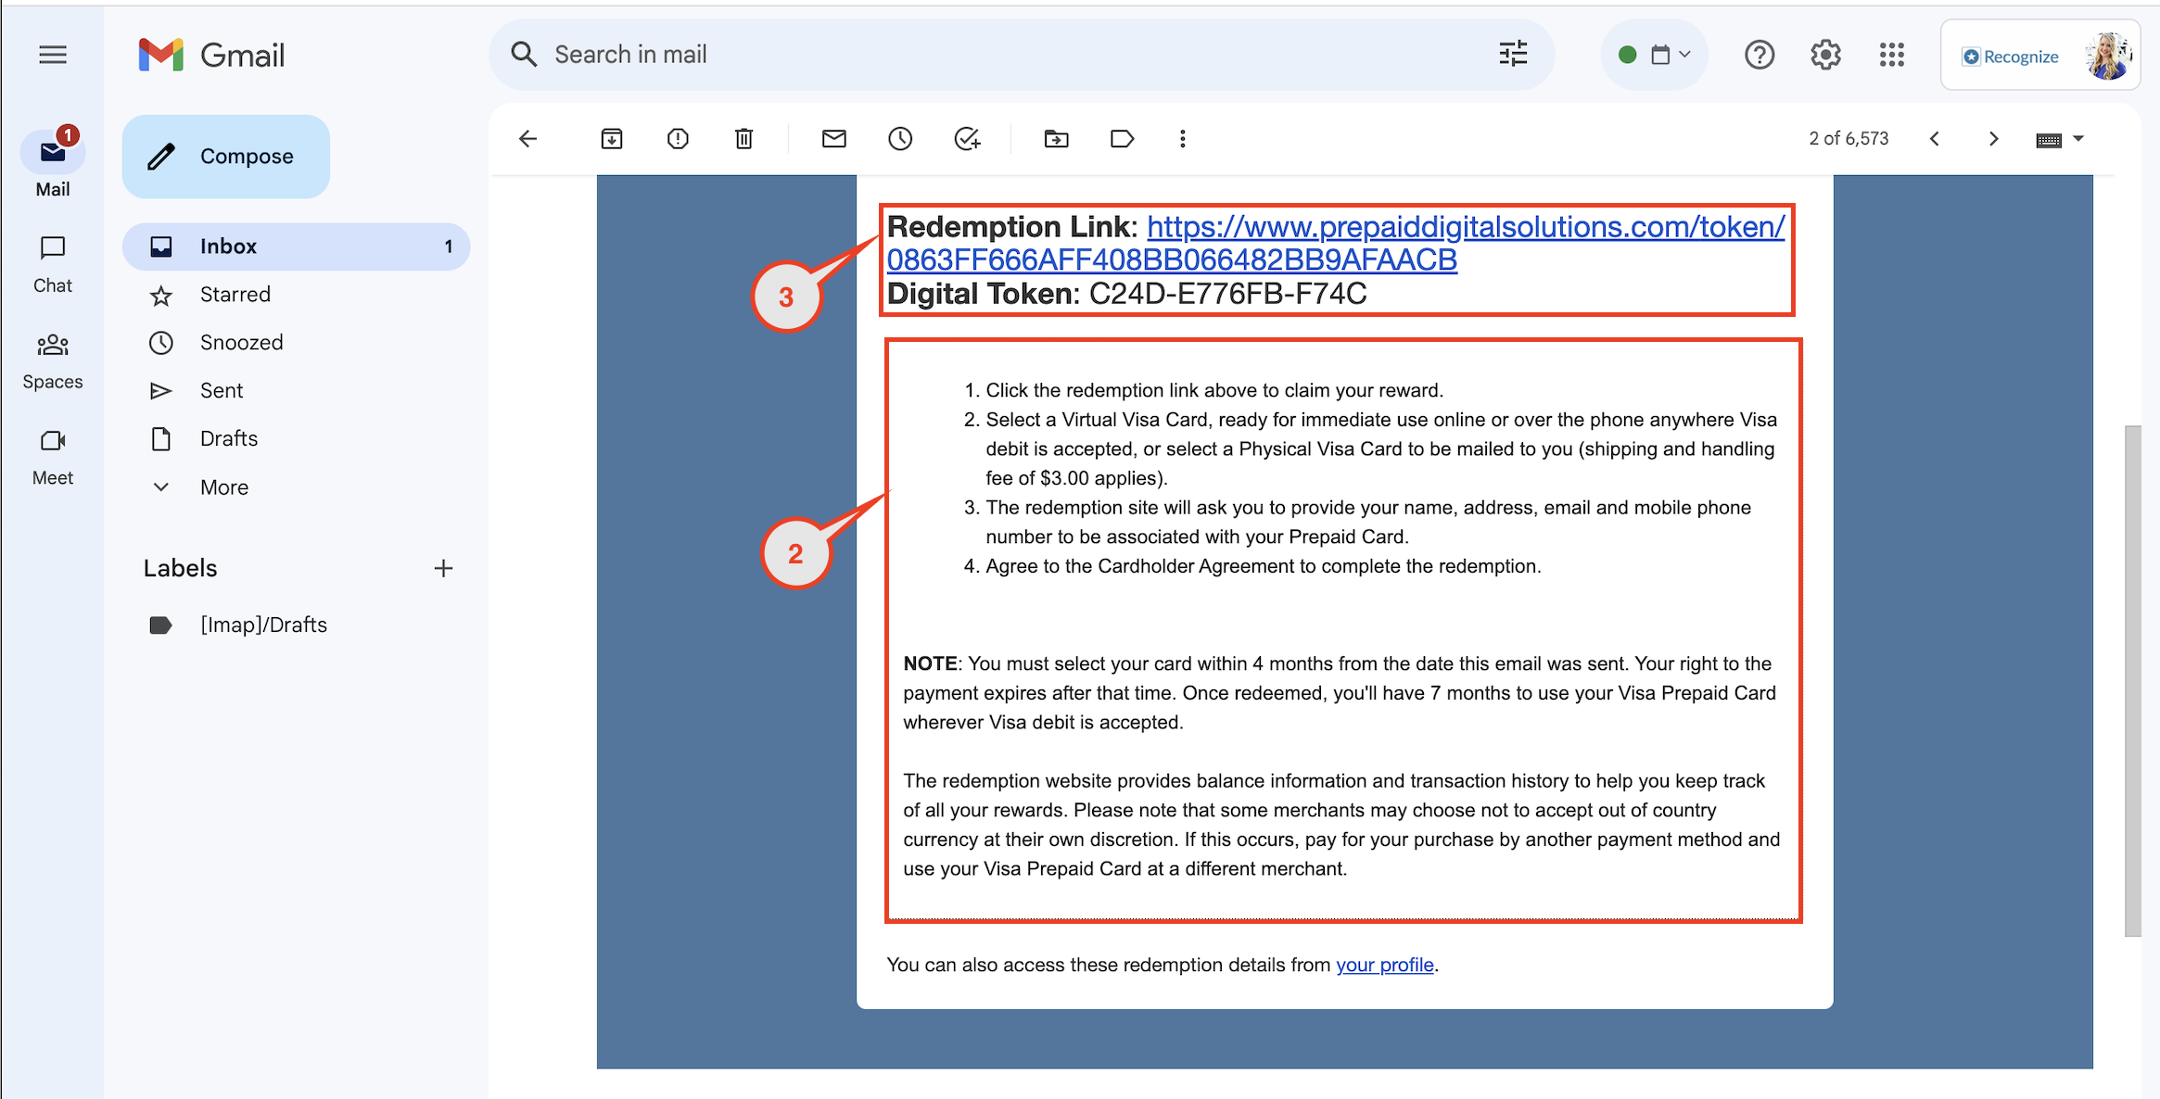
Task: Move email to a folder
Action: 1056,139
